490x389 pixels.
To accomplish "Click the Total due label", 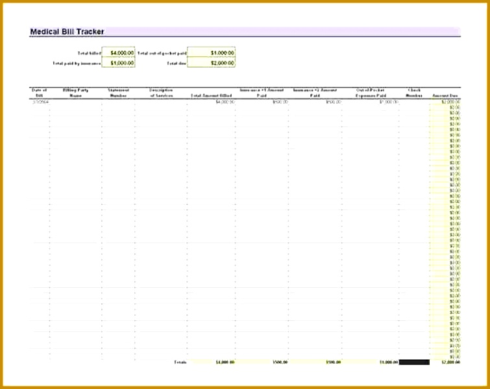I will 177,64.
